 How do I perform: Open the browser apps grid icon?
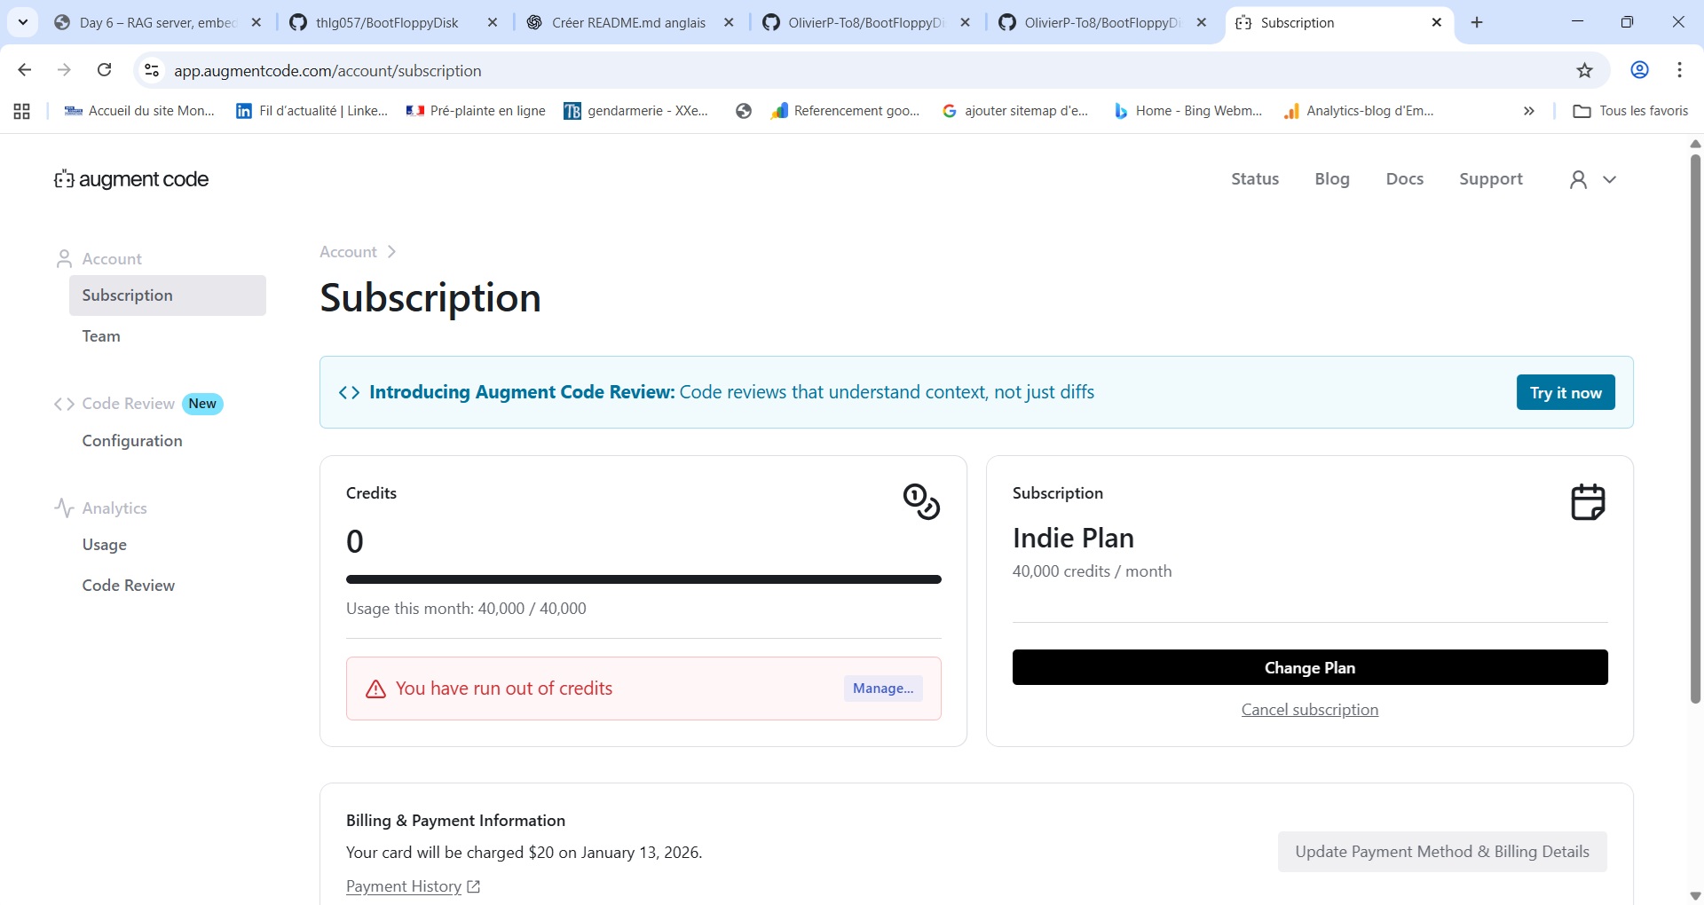pos(22,111)
